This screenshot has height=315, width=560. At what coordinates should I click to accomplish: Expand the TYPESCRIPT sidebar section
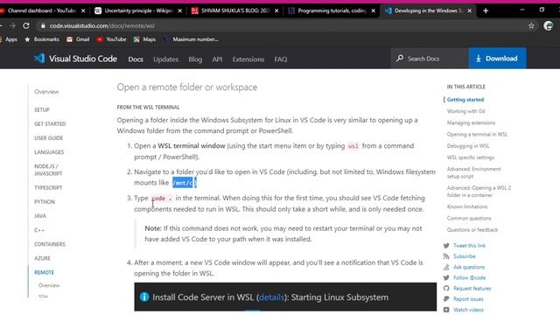(x=48, y=187)
